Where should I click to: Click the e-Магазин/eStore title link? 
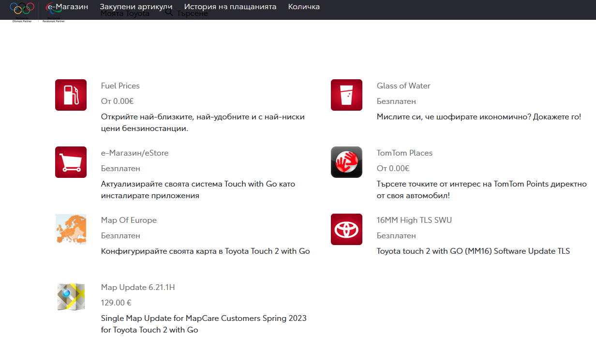click(x=134, y=153)
